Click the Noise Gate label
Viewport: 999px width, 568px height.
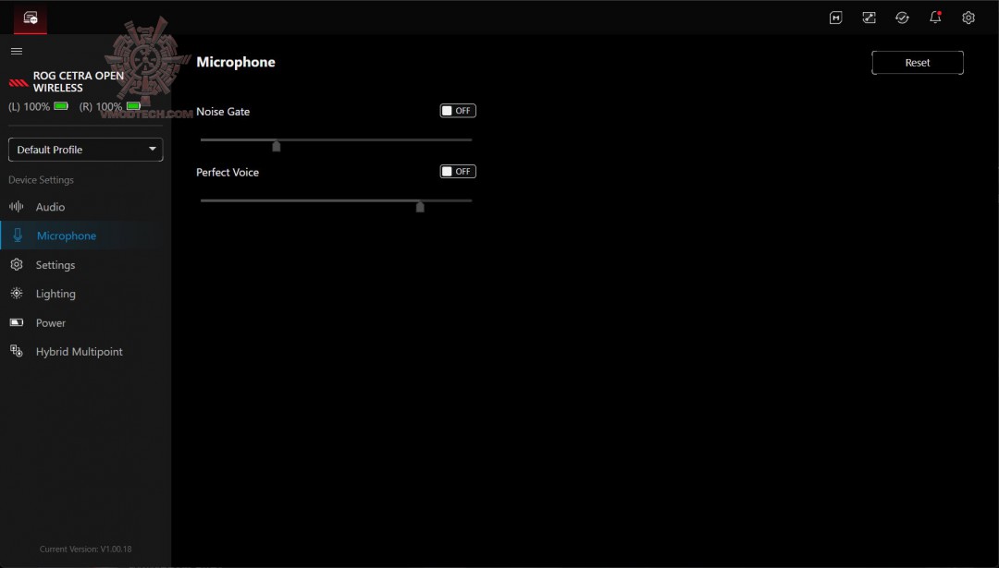[223, 112]
